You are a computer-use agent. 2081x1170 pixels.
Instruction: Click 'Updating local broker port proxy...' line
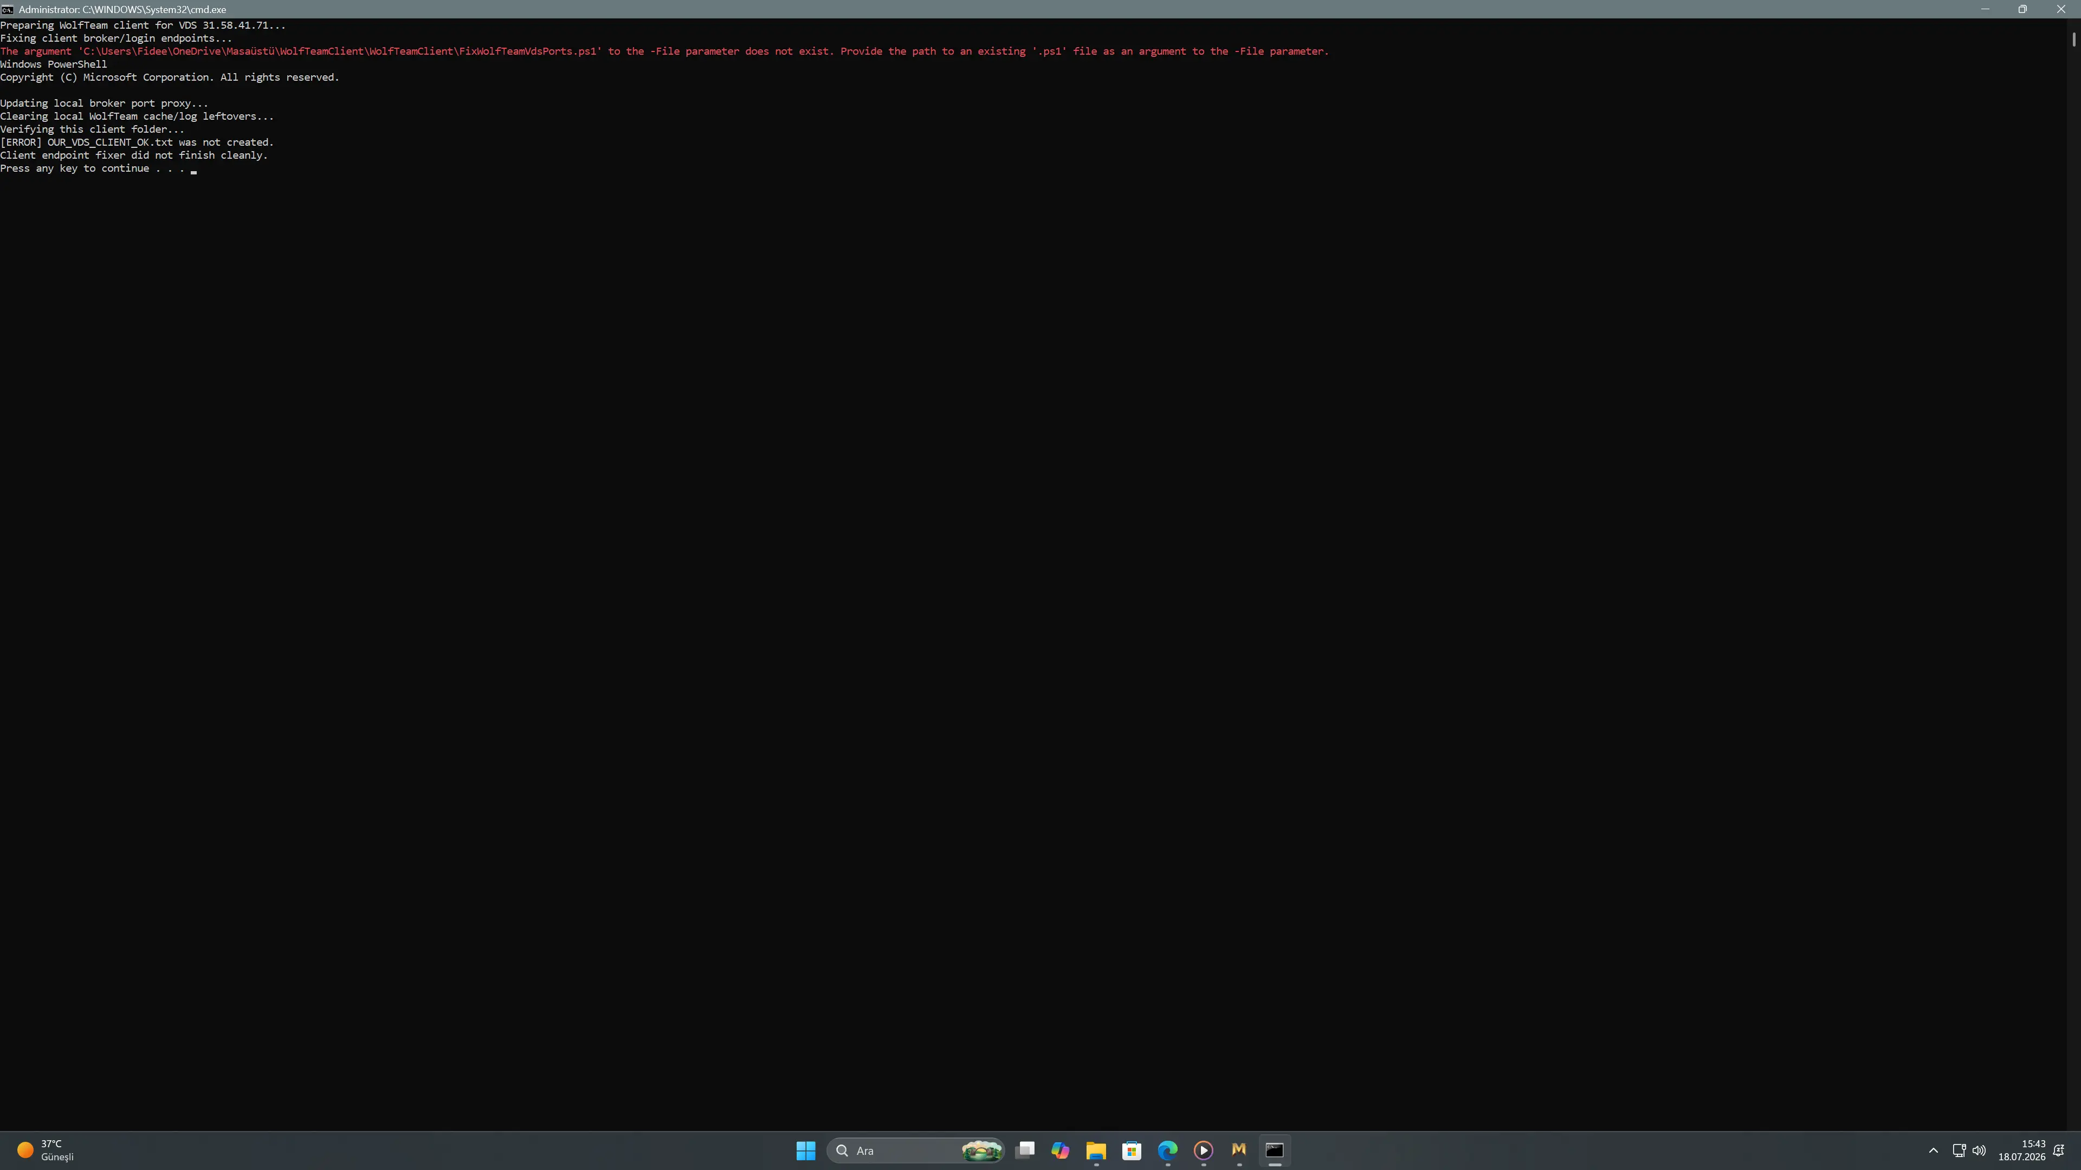point(104,103)
